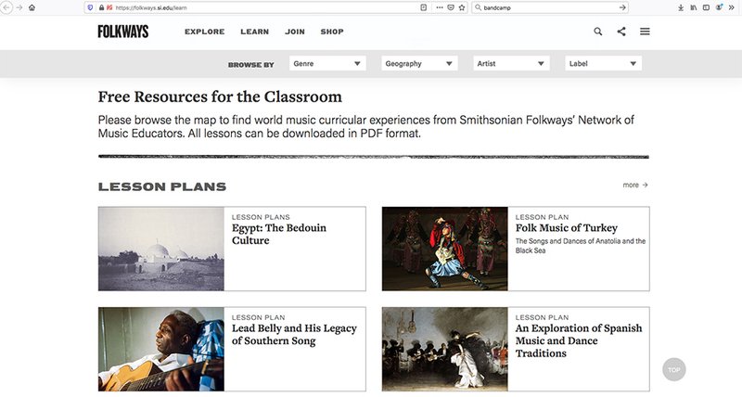Open the hamburger menu in the site header

tap(645, 32)
